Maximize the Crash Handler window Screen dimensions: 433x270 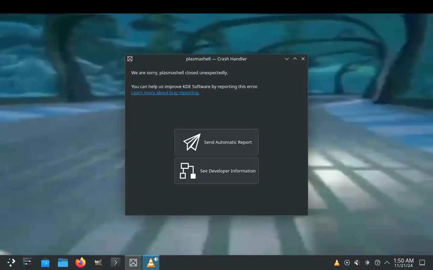(x=295, y=59)
